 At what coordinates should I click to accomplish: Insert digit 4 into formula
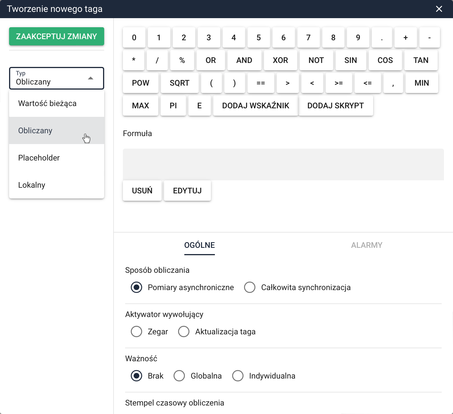[x=234, y=37]
